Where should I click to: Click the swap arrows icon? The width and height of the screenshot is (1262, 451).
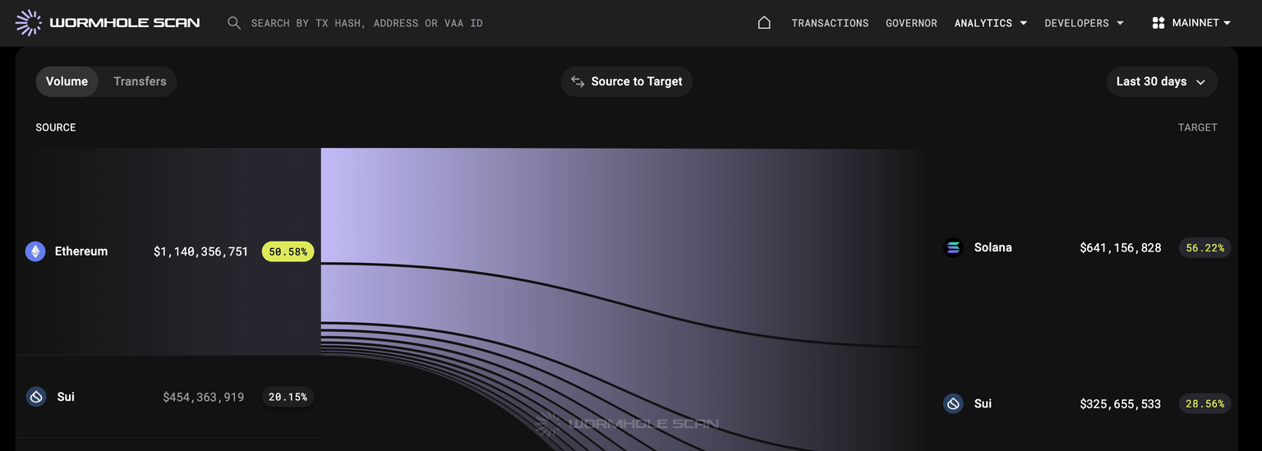[x=578, y=81]
